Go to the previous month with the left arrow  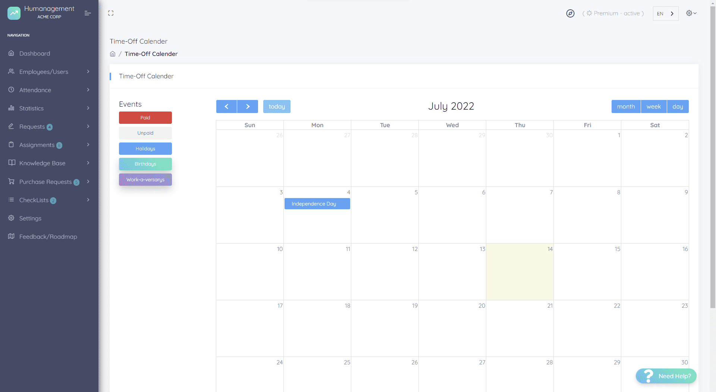coord(226,106)
